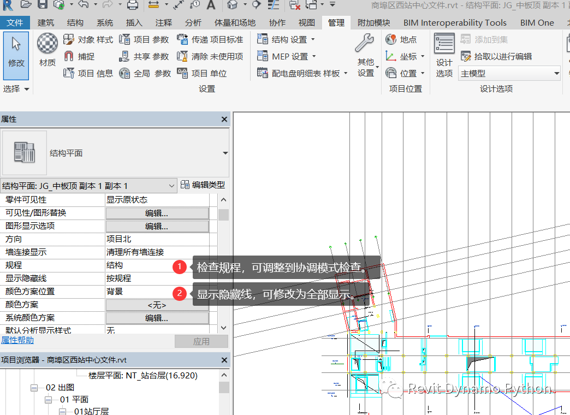Open Shared Parameters (共享参数)
Screen dimensions: 570x415
[144, 56]
